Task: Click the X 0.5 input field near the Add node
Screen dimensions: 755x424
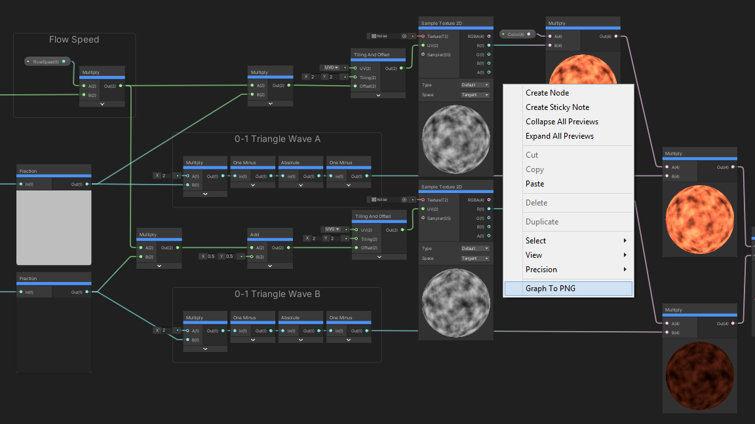Action: coord(208,256)
